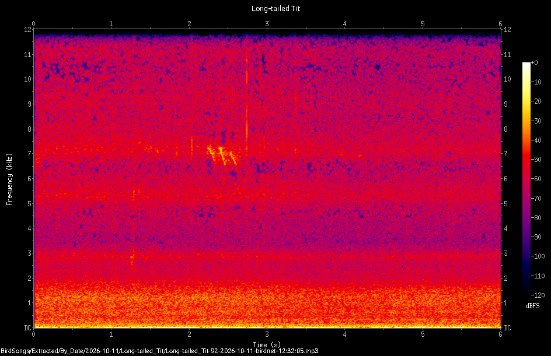The width and height of the screenshot is (551, 356).
Task: Click the "-20" color scale value
Action: (x=536, y=101)
